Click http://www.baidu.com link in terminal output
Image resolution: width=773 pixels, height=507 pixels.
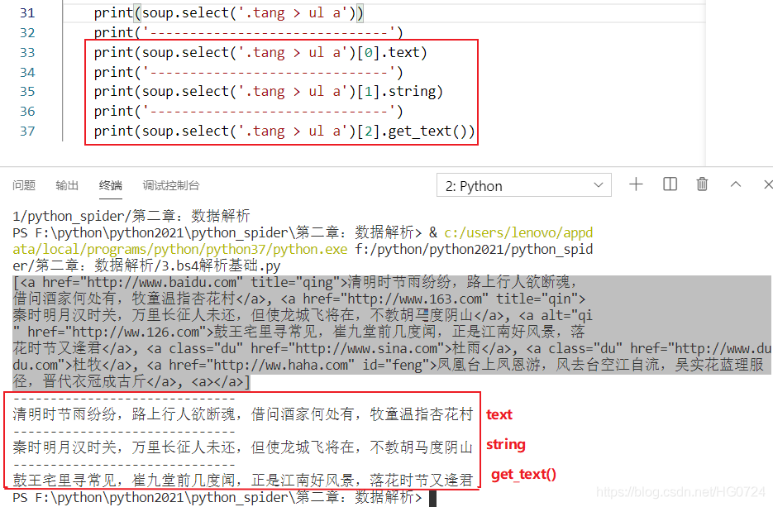pyautogui.click(x=162, y=282)
